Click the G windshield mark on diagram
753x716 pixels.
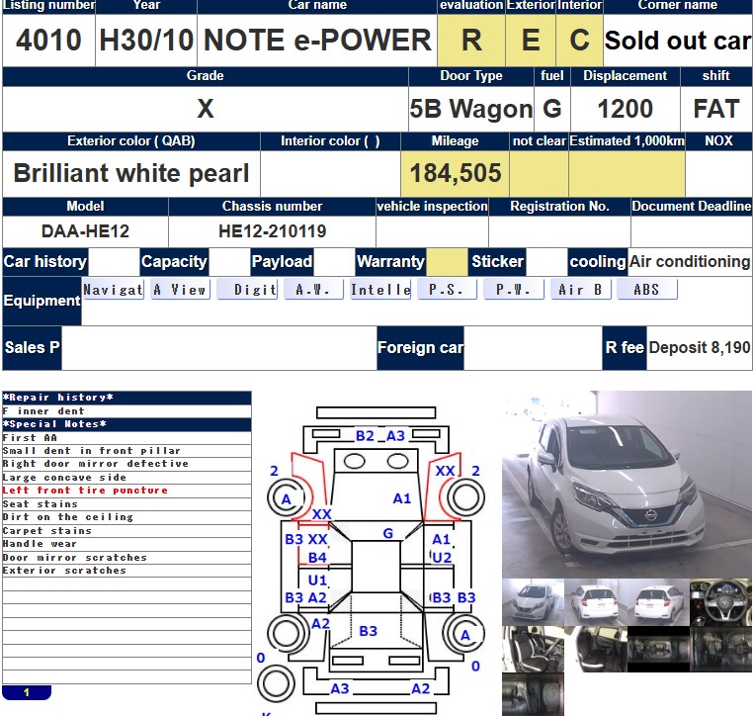point(388,533)
